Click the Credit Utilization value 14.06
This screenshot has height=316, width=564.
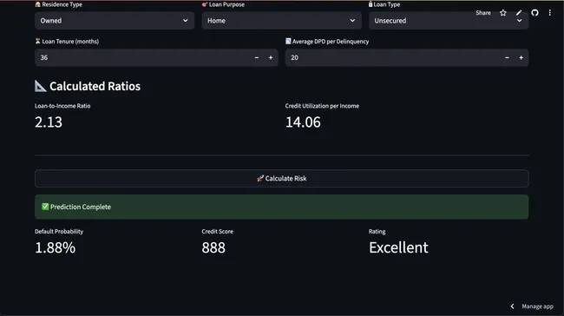point(303,122)
